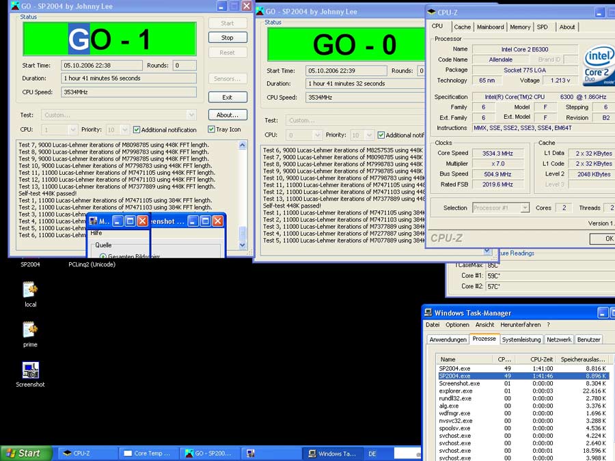The height and width of the screenshot is (461, 615).
Task: Click the DE language indicator in taskbar
Action: click(x=372, y=453)
